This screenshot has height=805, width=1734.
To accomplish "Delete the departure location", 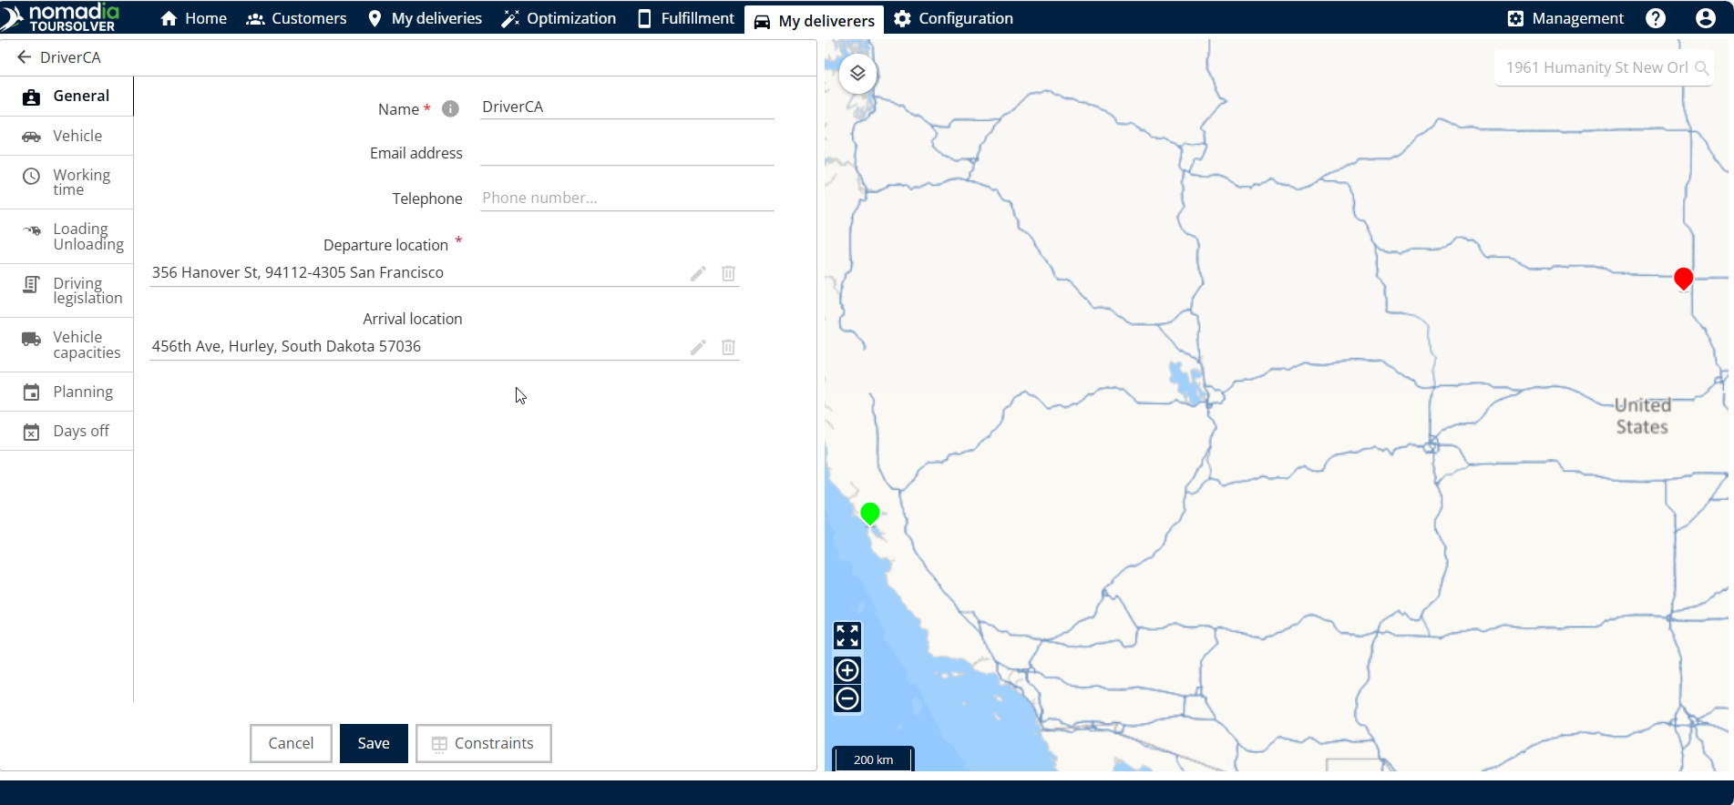I will click(x=728, y=273).
